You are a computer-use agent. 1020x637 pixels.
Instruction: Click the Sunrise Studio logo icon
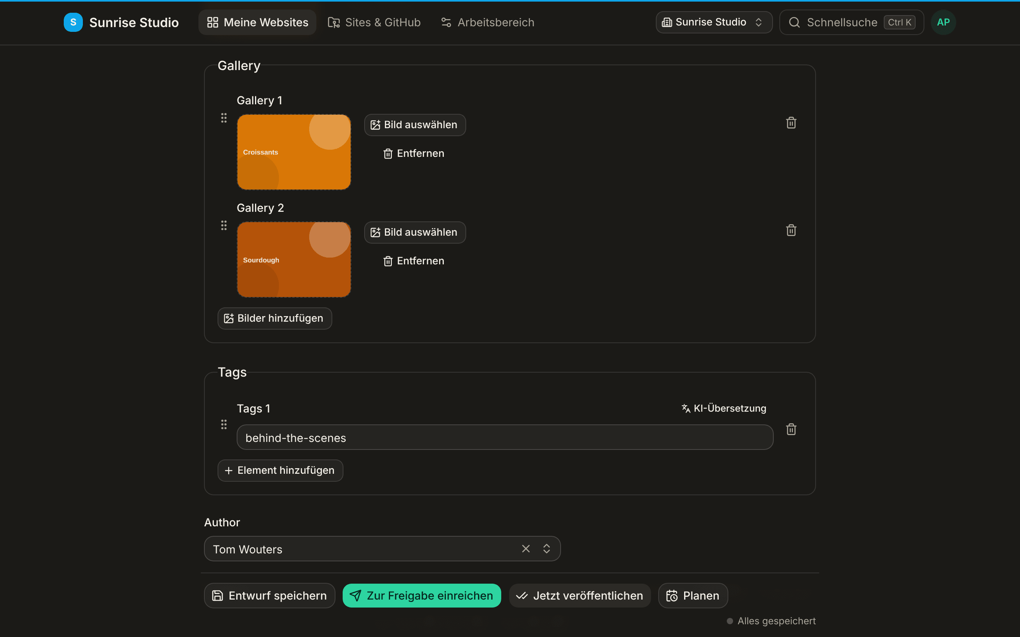[73, 22]
